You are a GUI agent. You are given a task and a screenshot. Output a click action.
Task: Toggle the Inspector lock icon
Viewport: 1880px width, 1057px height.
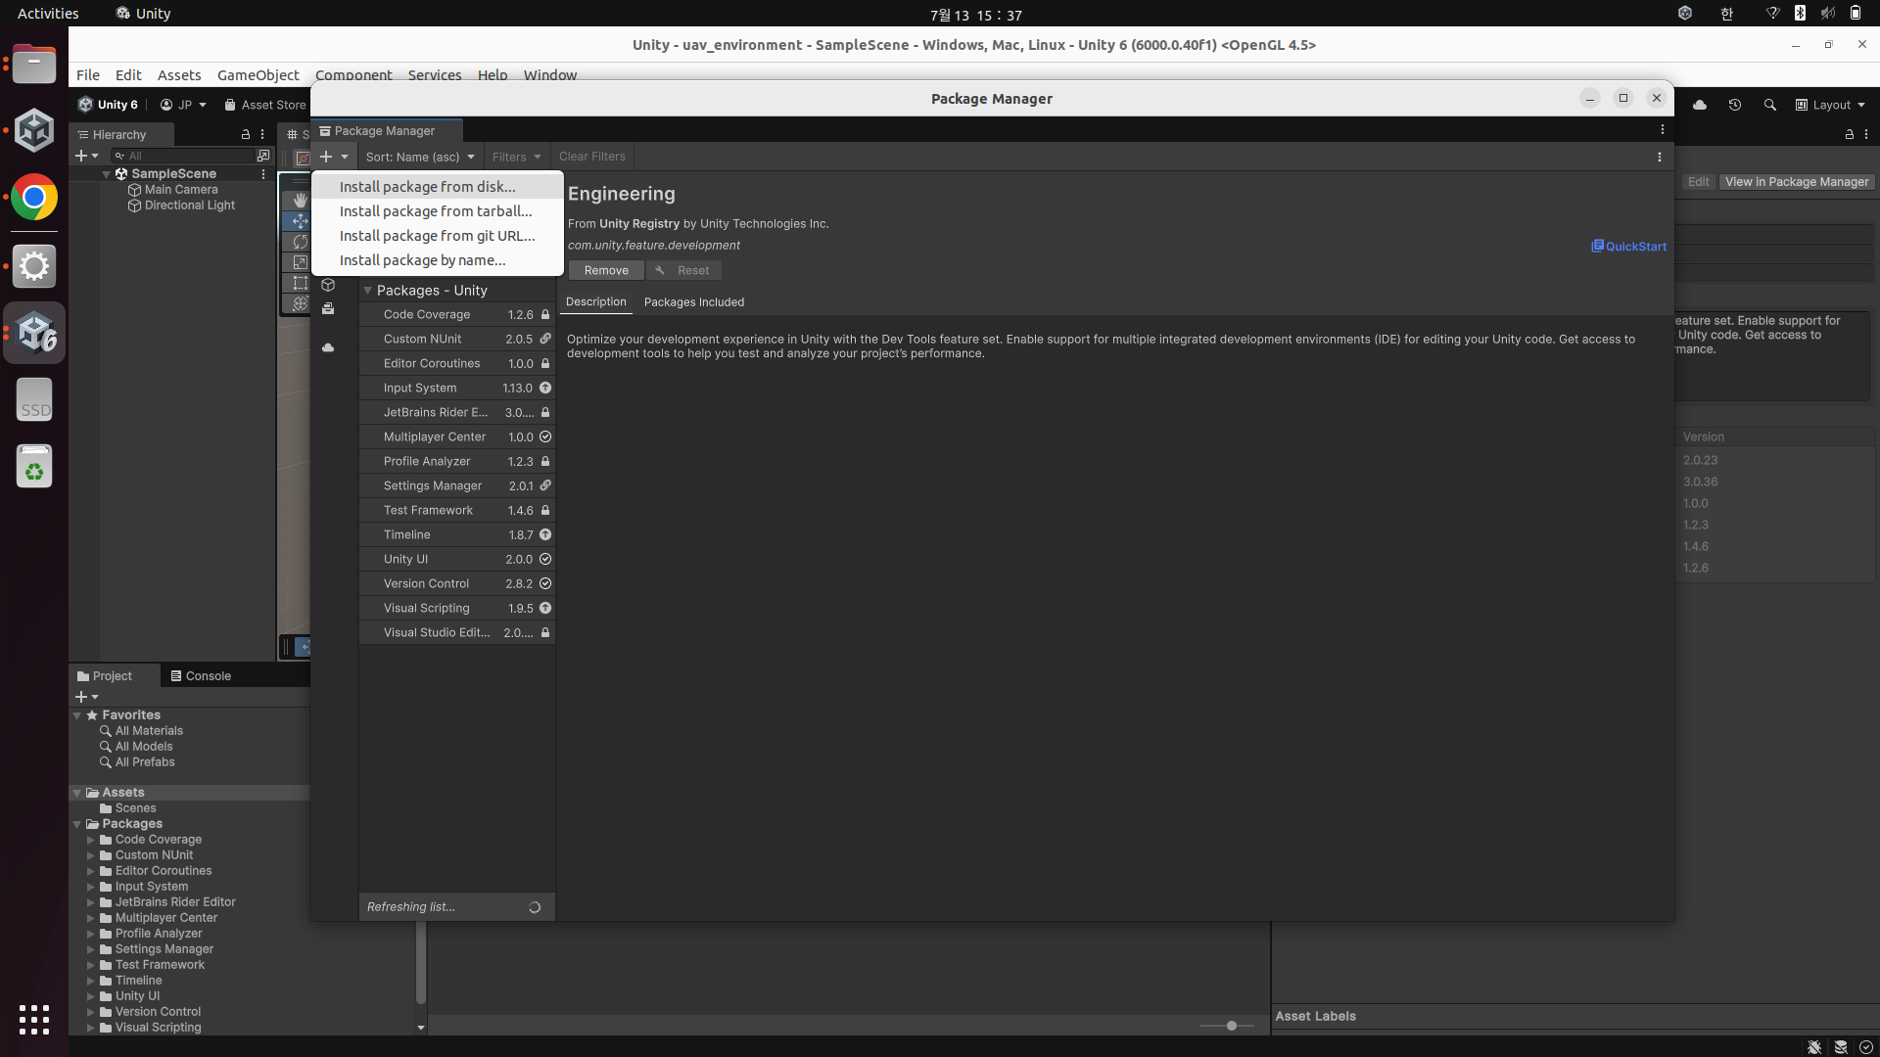coord(1849,134)
